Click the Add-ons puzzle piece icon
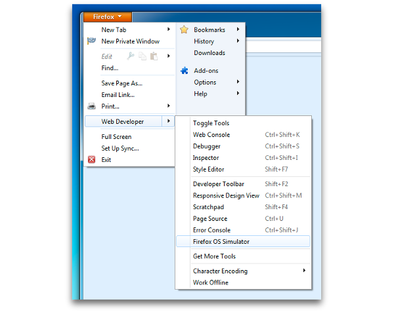394x312 pixels. [x=185, y=71]
